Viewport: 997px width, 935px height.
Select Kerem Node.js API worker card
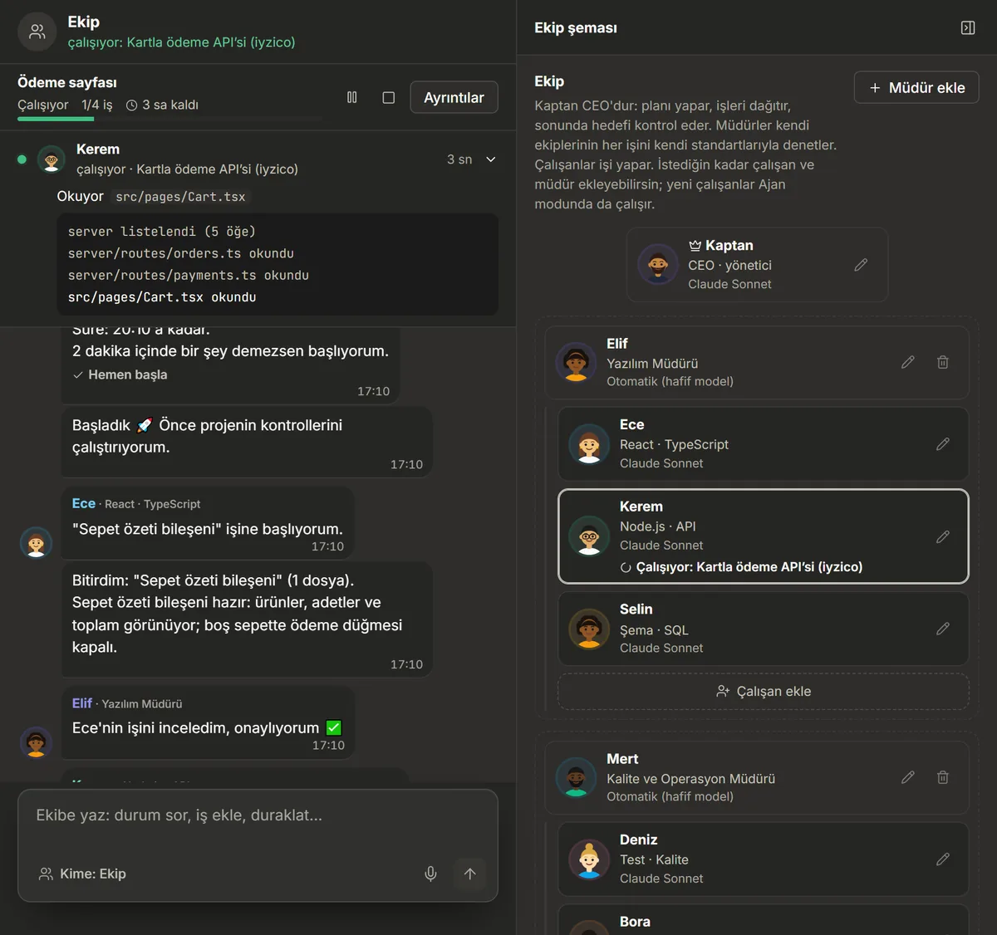tap(764, 536)
